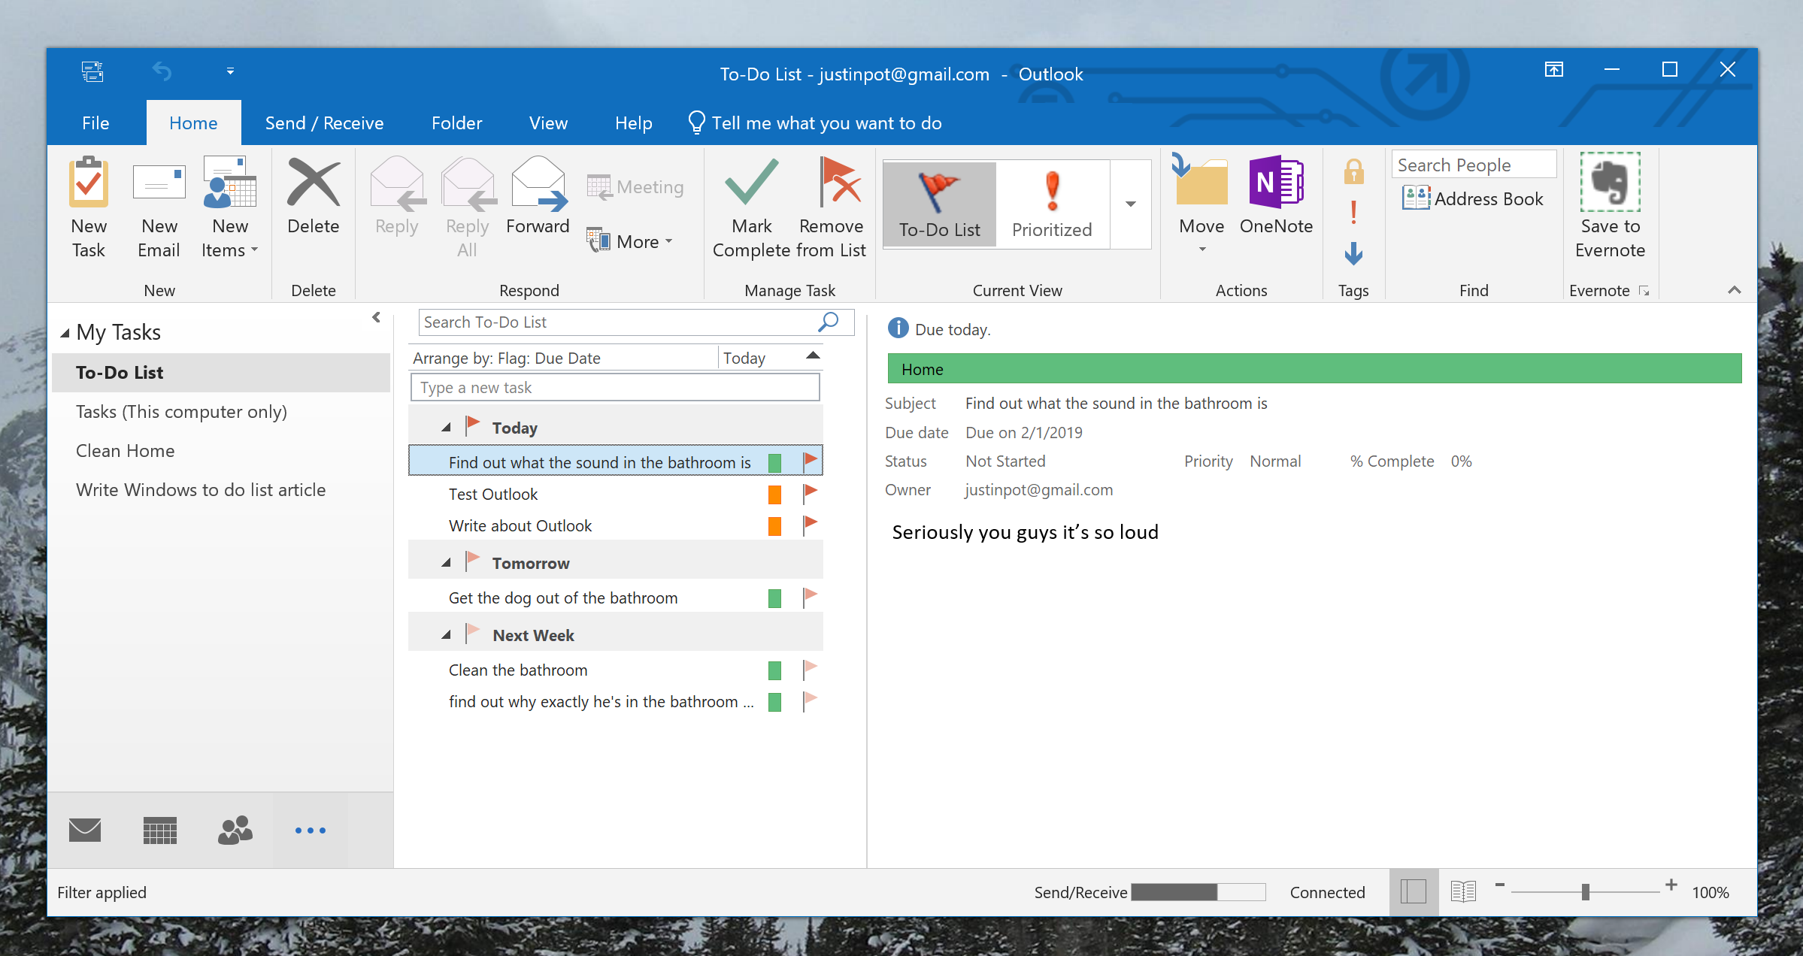This screenshot has width=1803, height=956.
Task: Collapse the Tomorrow task group
Action: tap(446, 563)
